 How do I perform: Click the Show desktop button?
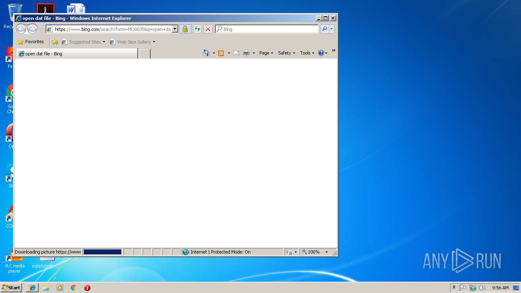pos(517,287)
